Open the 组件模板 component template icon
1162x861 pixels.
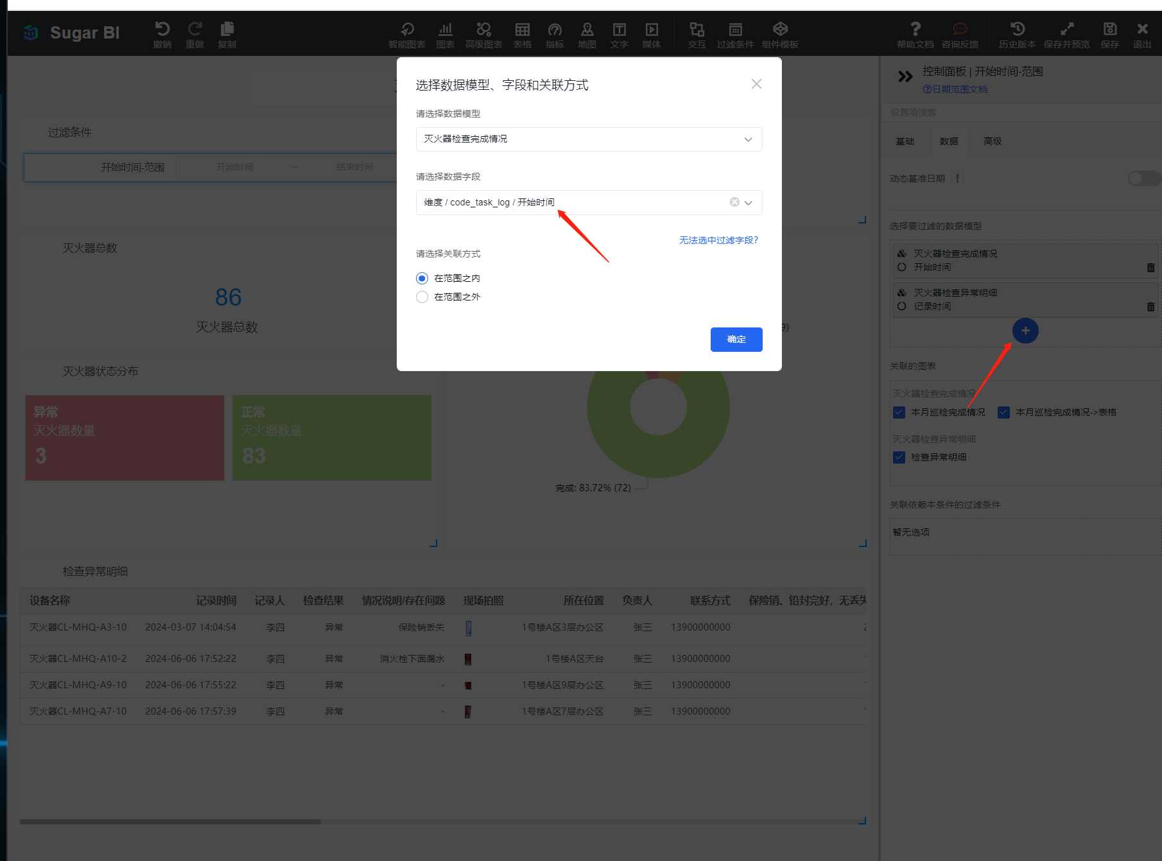(x=780, y=29)
